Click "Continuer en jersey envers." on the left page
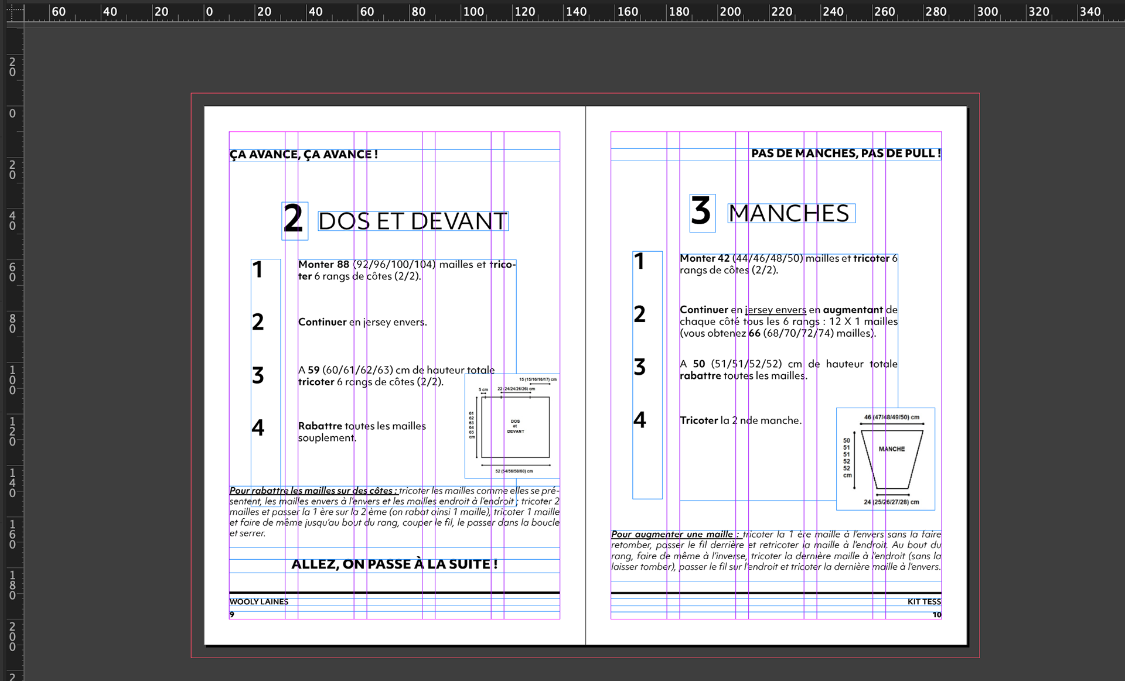1125x681 pixels. [362, 322]
